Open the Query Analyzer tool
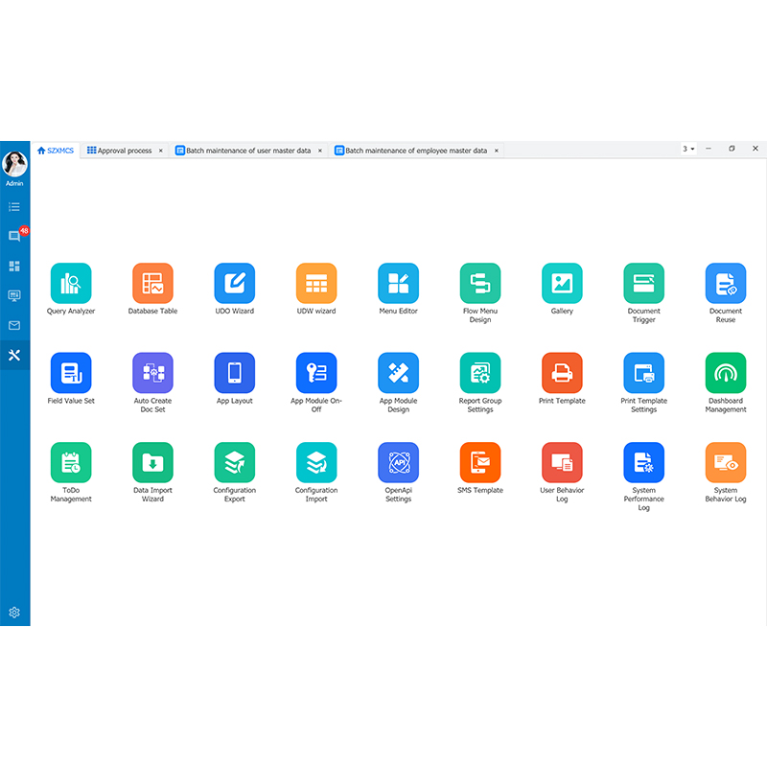Viewport: 767px width, 767px height. tap(70, 282)
